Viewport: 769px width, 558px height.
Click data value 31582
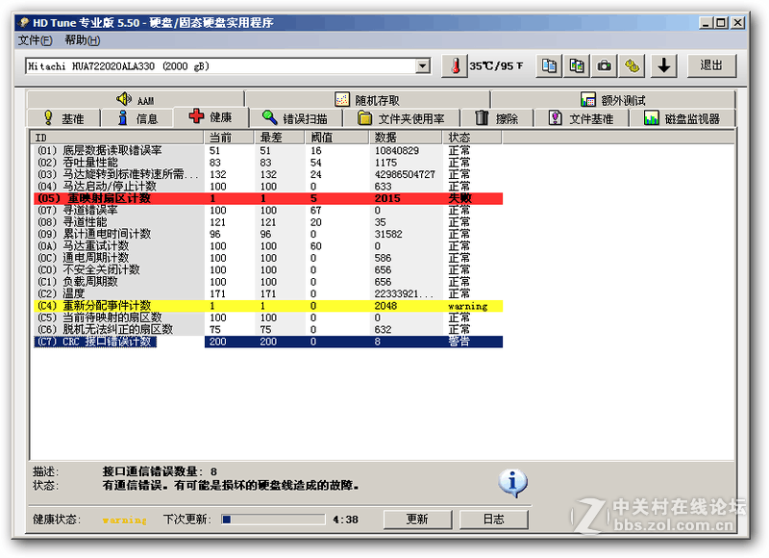point(388,234)
